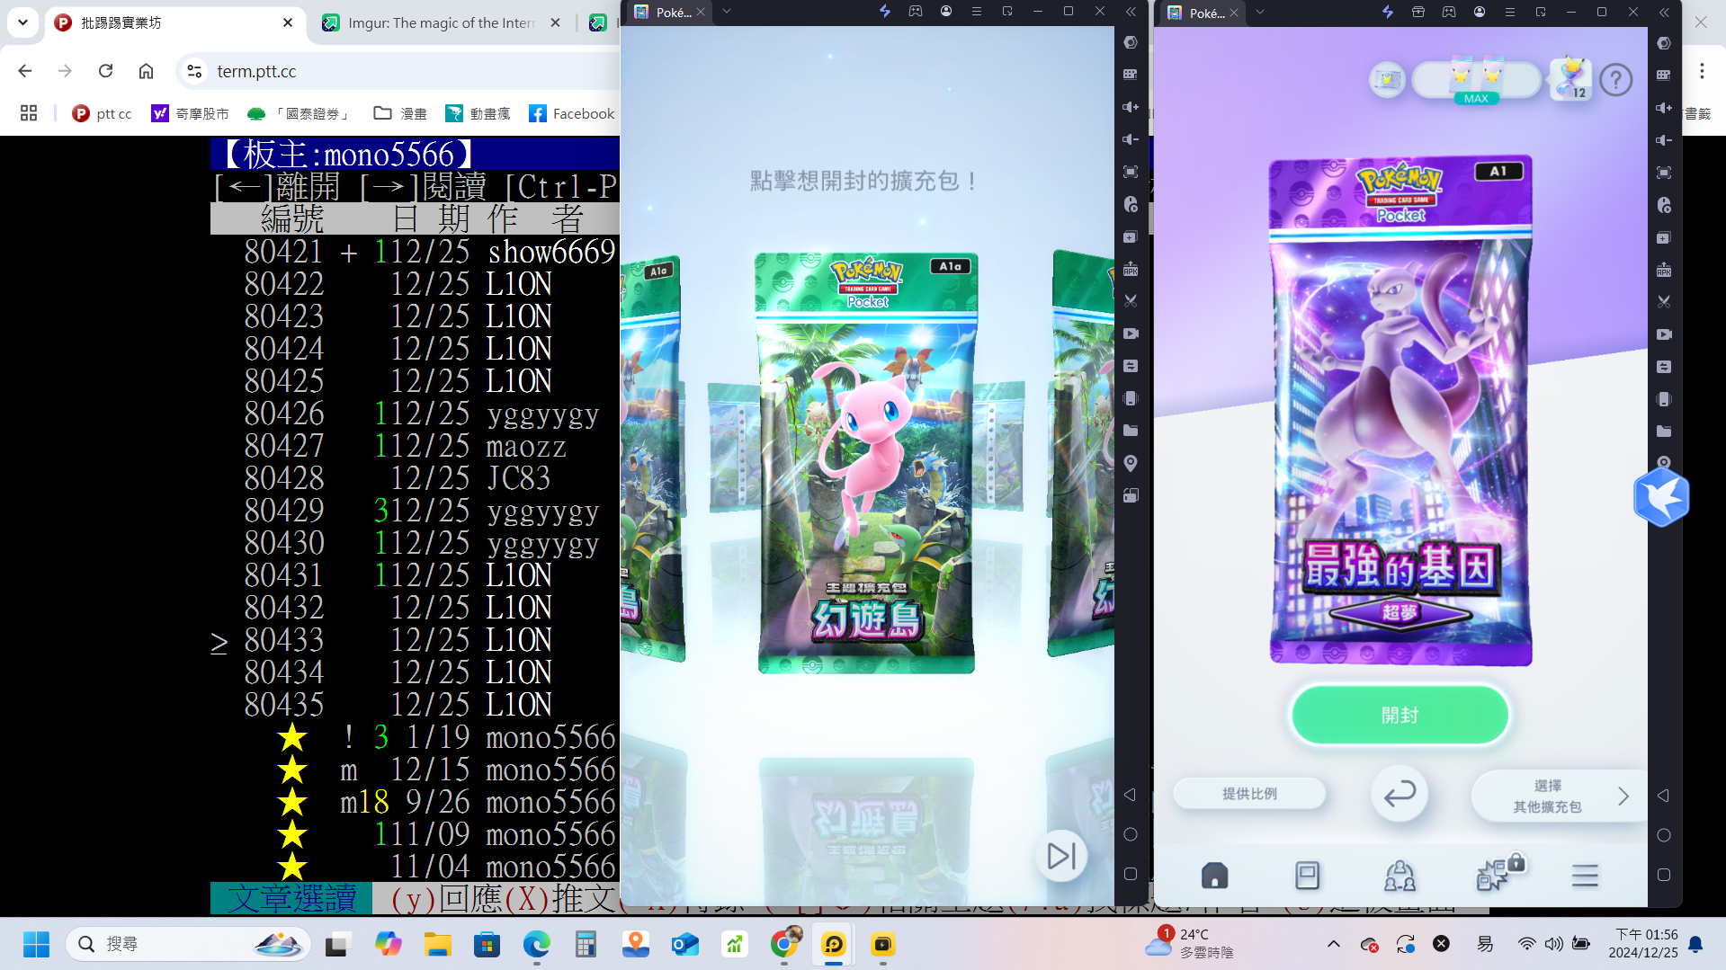Click volume down icon in left emulator sidebar
Viewport: 1726px width, 970px height.
pos(1131,139)
